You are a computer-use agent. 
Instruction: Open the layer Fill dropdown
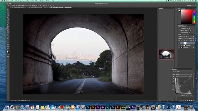[195, 41]
